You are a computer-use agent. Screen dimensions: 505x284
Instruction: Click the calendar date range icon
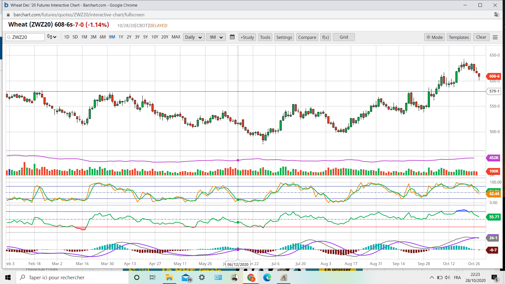232,37
